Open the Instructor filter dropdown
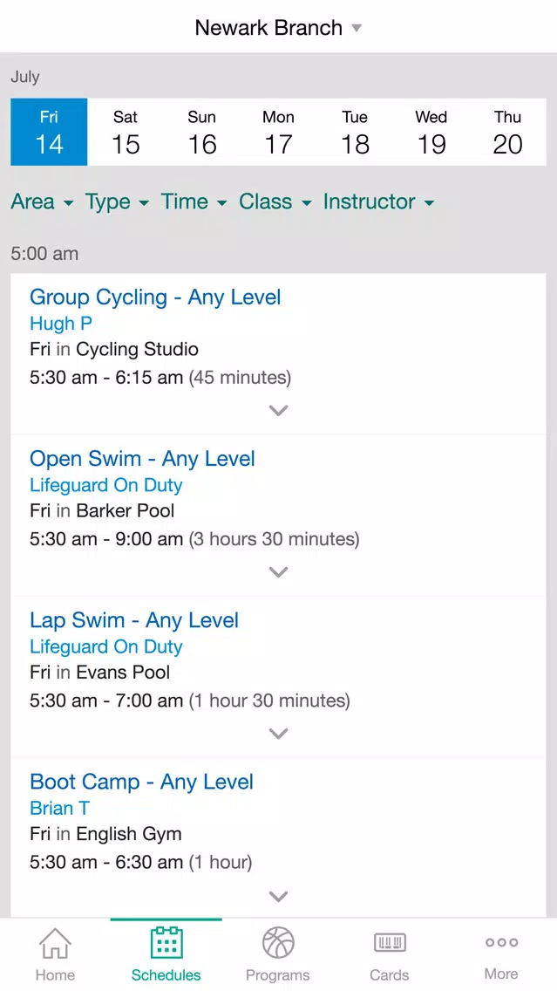The height and width of the screenshot is (991, 557). [x=379, y=202]
